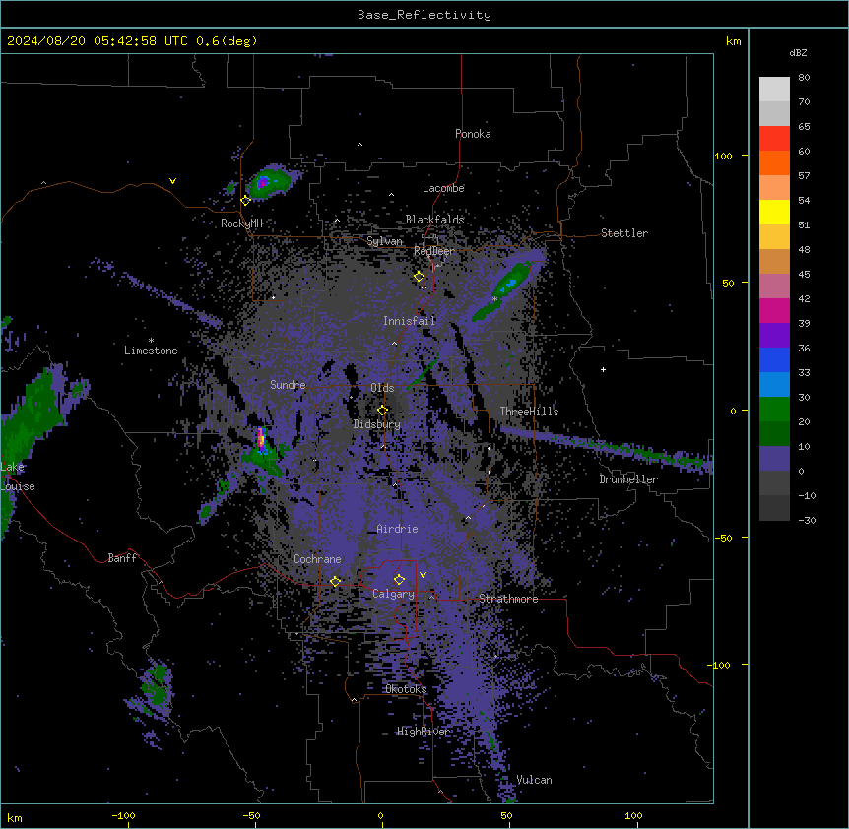Click the Didsbury city label
849x829 pixels.
(x=377, y=424)
